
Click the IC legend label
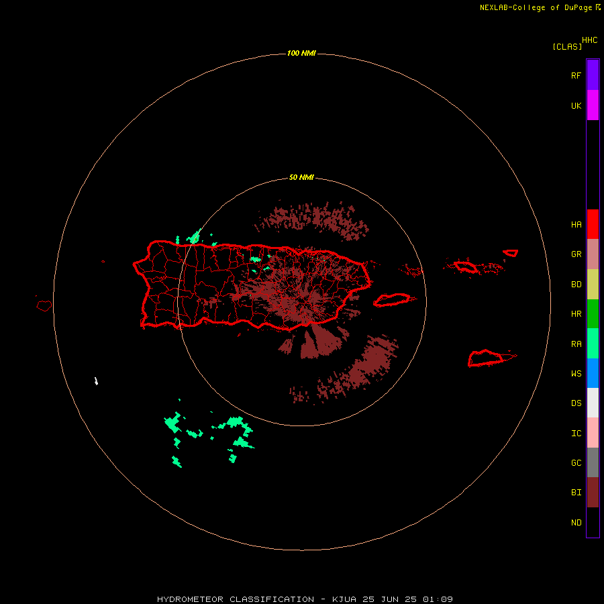pos(576,434)
